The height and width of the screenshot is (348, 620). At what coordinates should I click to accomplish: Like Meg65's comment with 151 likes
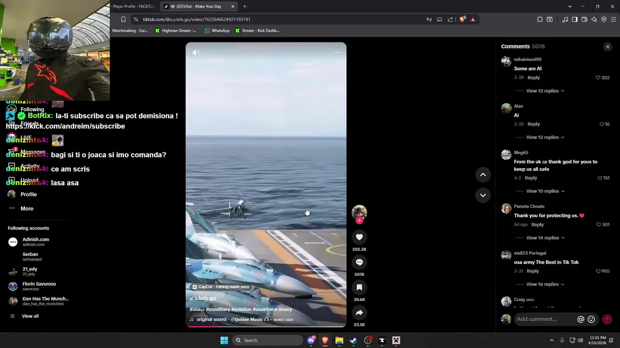[600, 178]
